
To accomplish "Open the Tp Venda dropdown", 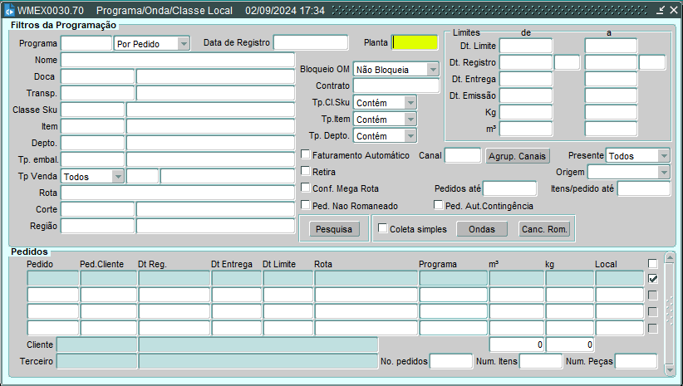I will pyautogui.click(x=117, y=177).
